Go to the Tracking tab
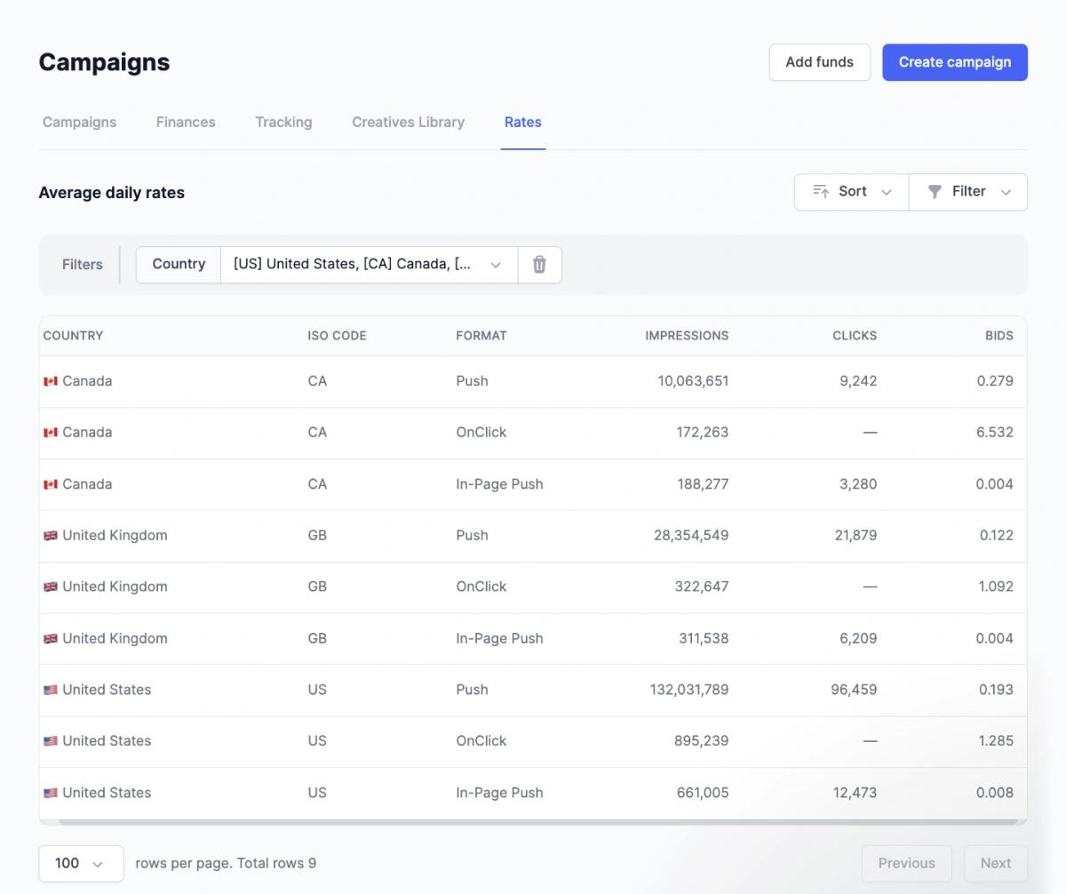 tap(283, 123)
